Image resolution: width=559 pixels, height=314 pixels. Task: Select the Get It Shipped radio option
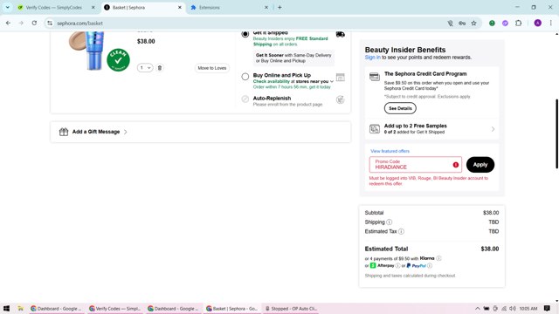[245, 34]
